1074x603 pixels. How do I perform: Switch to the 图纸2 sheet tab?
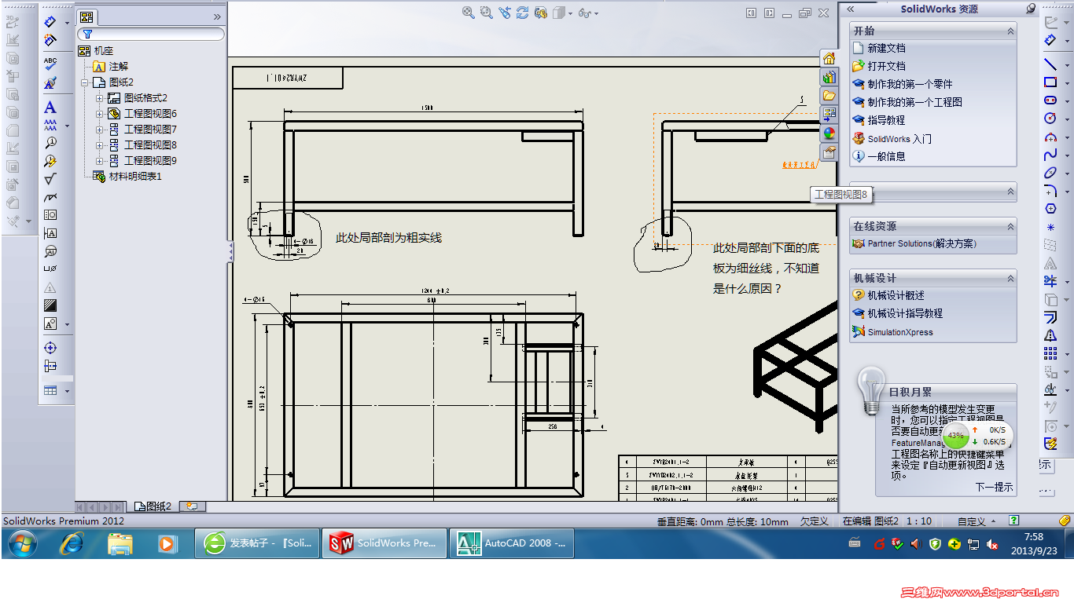pyautogui.click(x=153, y=506)
